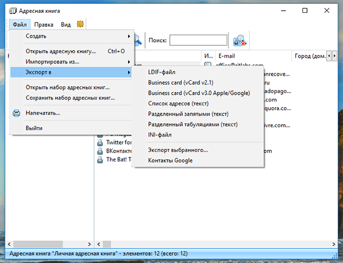The width and height of the screenshot is (343, 263).
Task: Click left arrow of contact list scrollbar
Action: point(98,244)
